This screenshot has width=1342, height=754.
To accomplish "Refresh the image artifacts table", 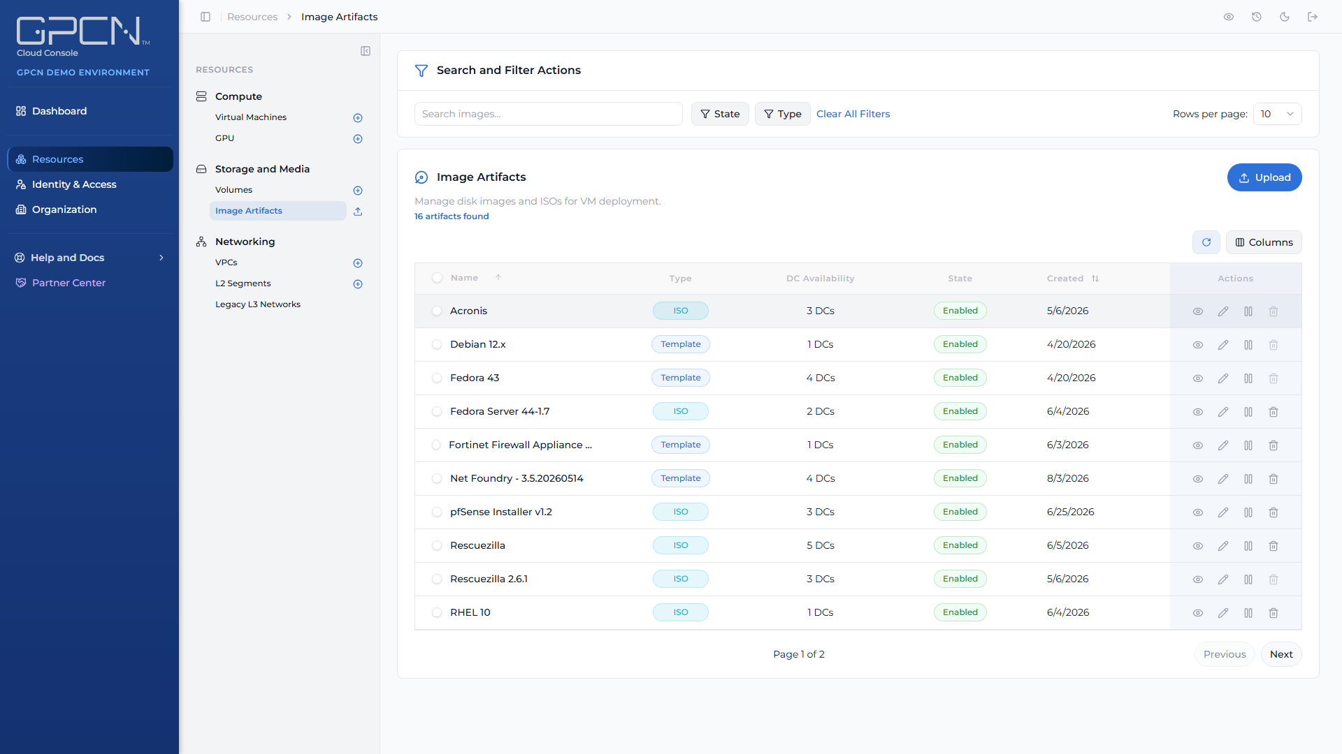I will [x=1206, y=242].
